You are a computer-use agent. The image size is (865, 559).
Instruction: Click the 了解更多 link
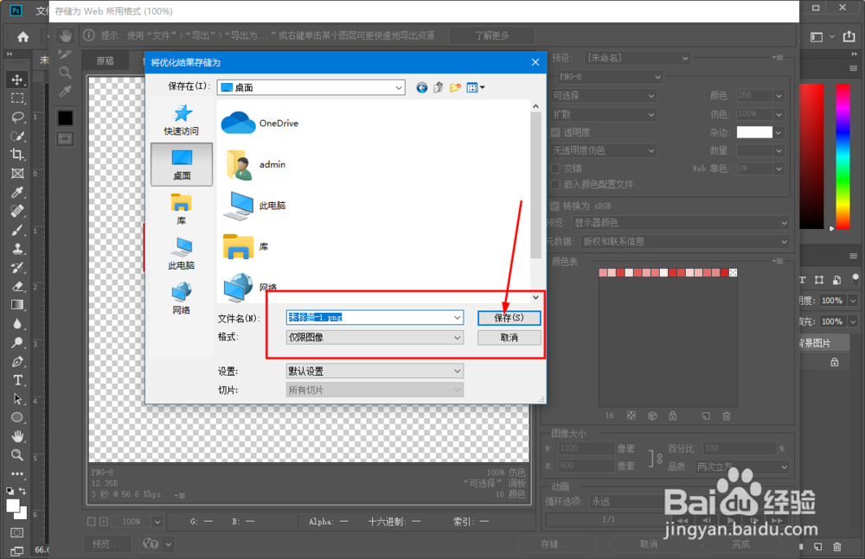[x=491, y=35]
